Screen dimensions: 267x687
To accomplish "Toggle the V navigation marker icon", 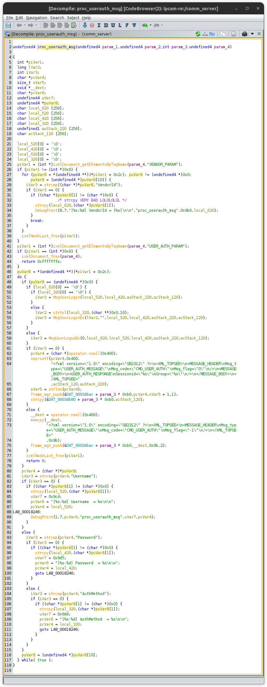I will tap(134, 25).
